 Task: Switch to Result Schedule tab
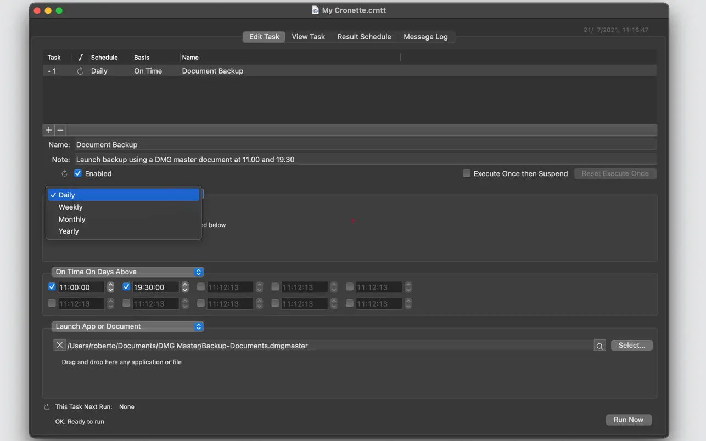(364, 37)
